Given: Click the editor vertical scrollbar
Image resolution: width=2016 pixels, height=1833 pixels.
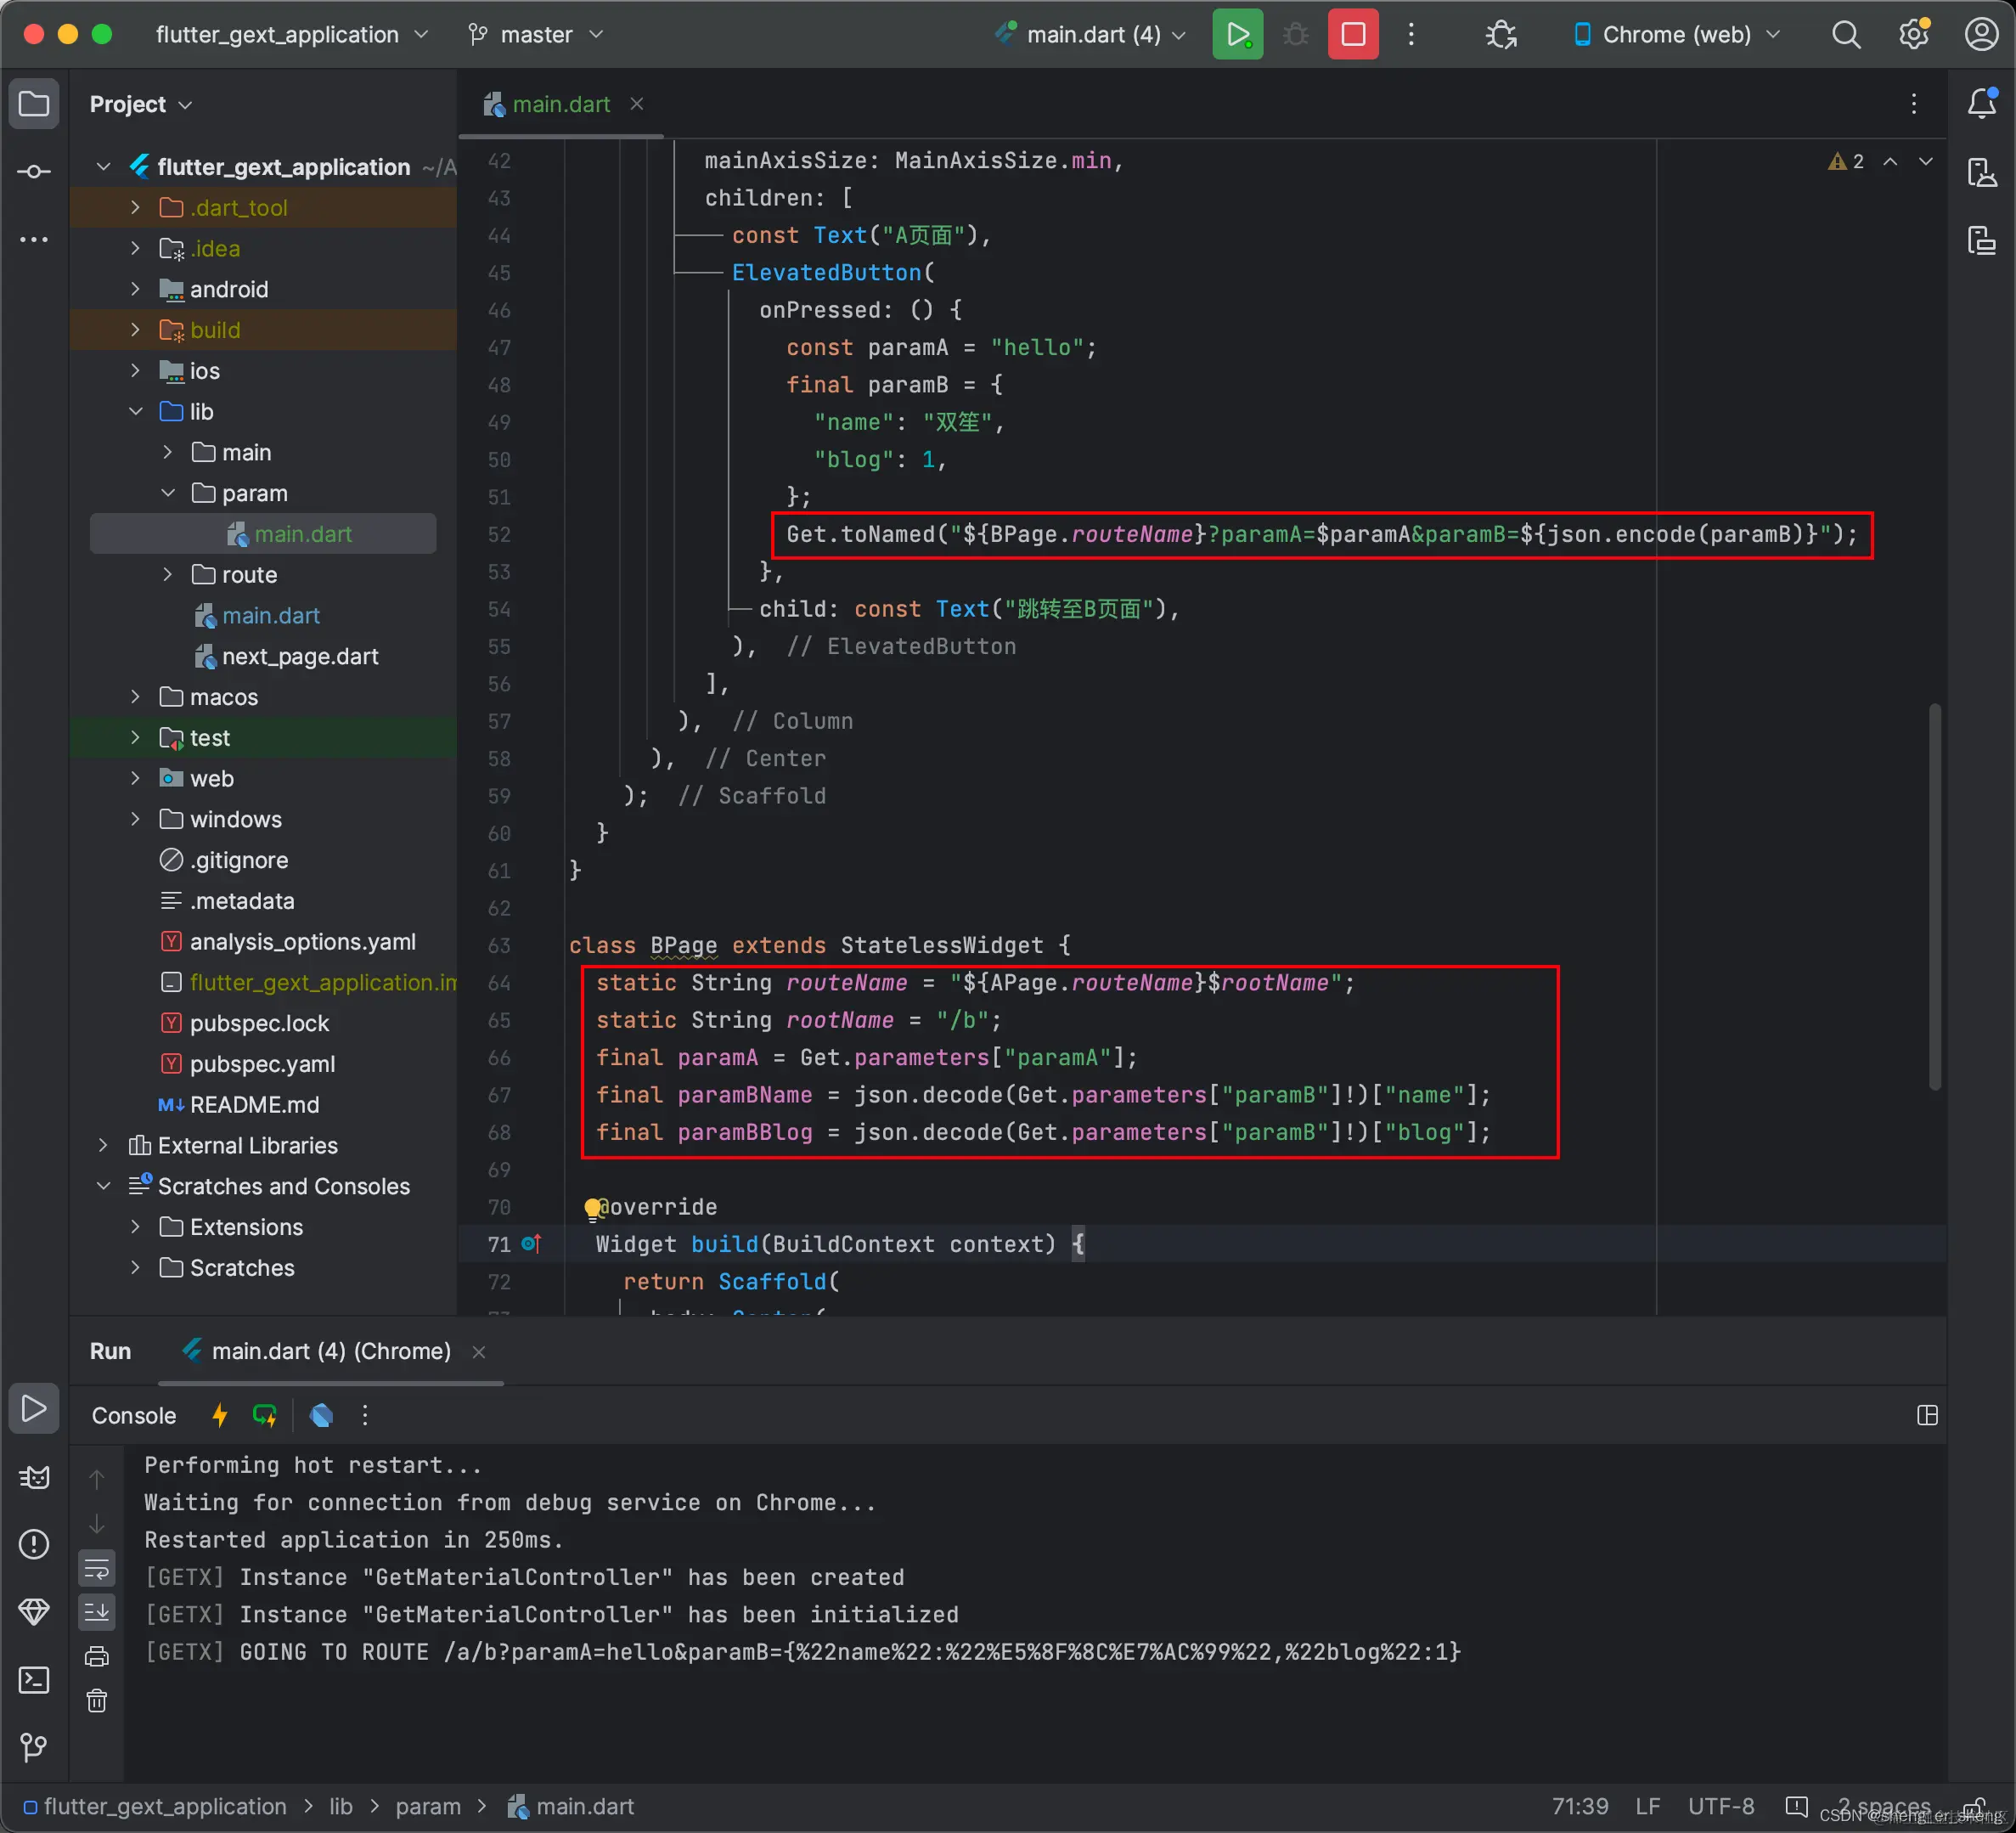Looking at the screenshot, I should pos(1934,895).
